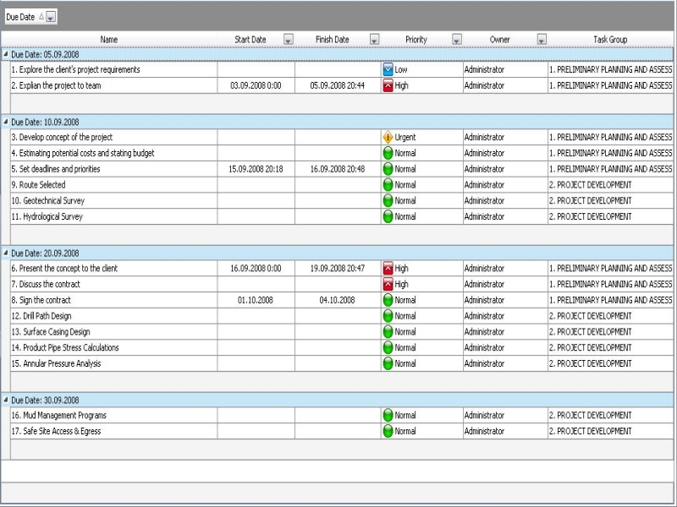Click the Due Date grouping box filter button
This screenshot has height=507, width=677.
(51, 17)
